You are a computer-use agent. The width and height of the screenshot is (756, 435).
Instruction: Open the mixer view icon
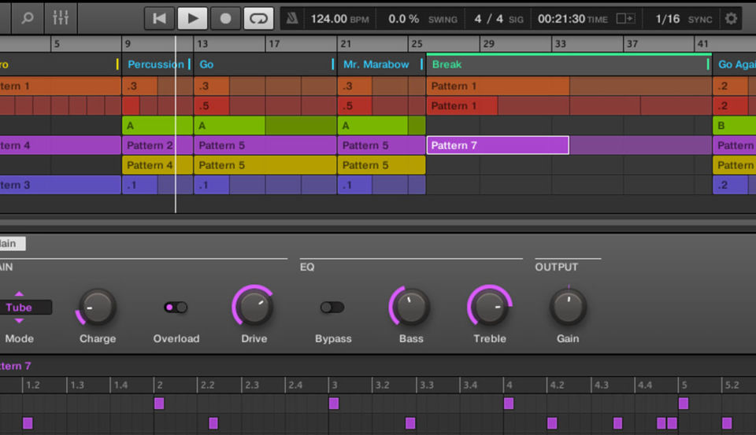click(x=61, y=18)
